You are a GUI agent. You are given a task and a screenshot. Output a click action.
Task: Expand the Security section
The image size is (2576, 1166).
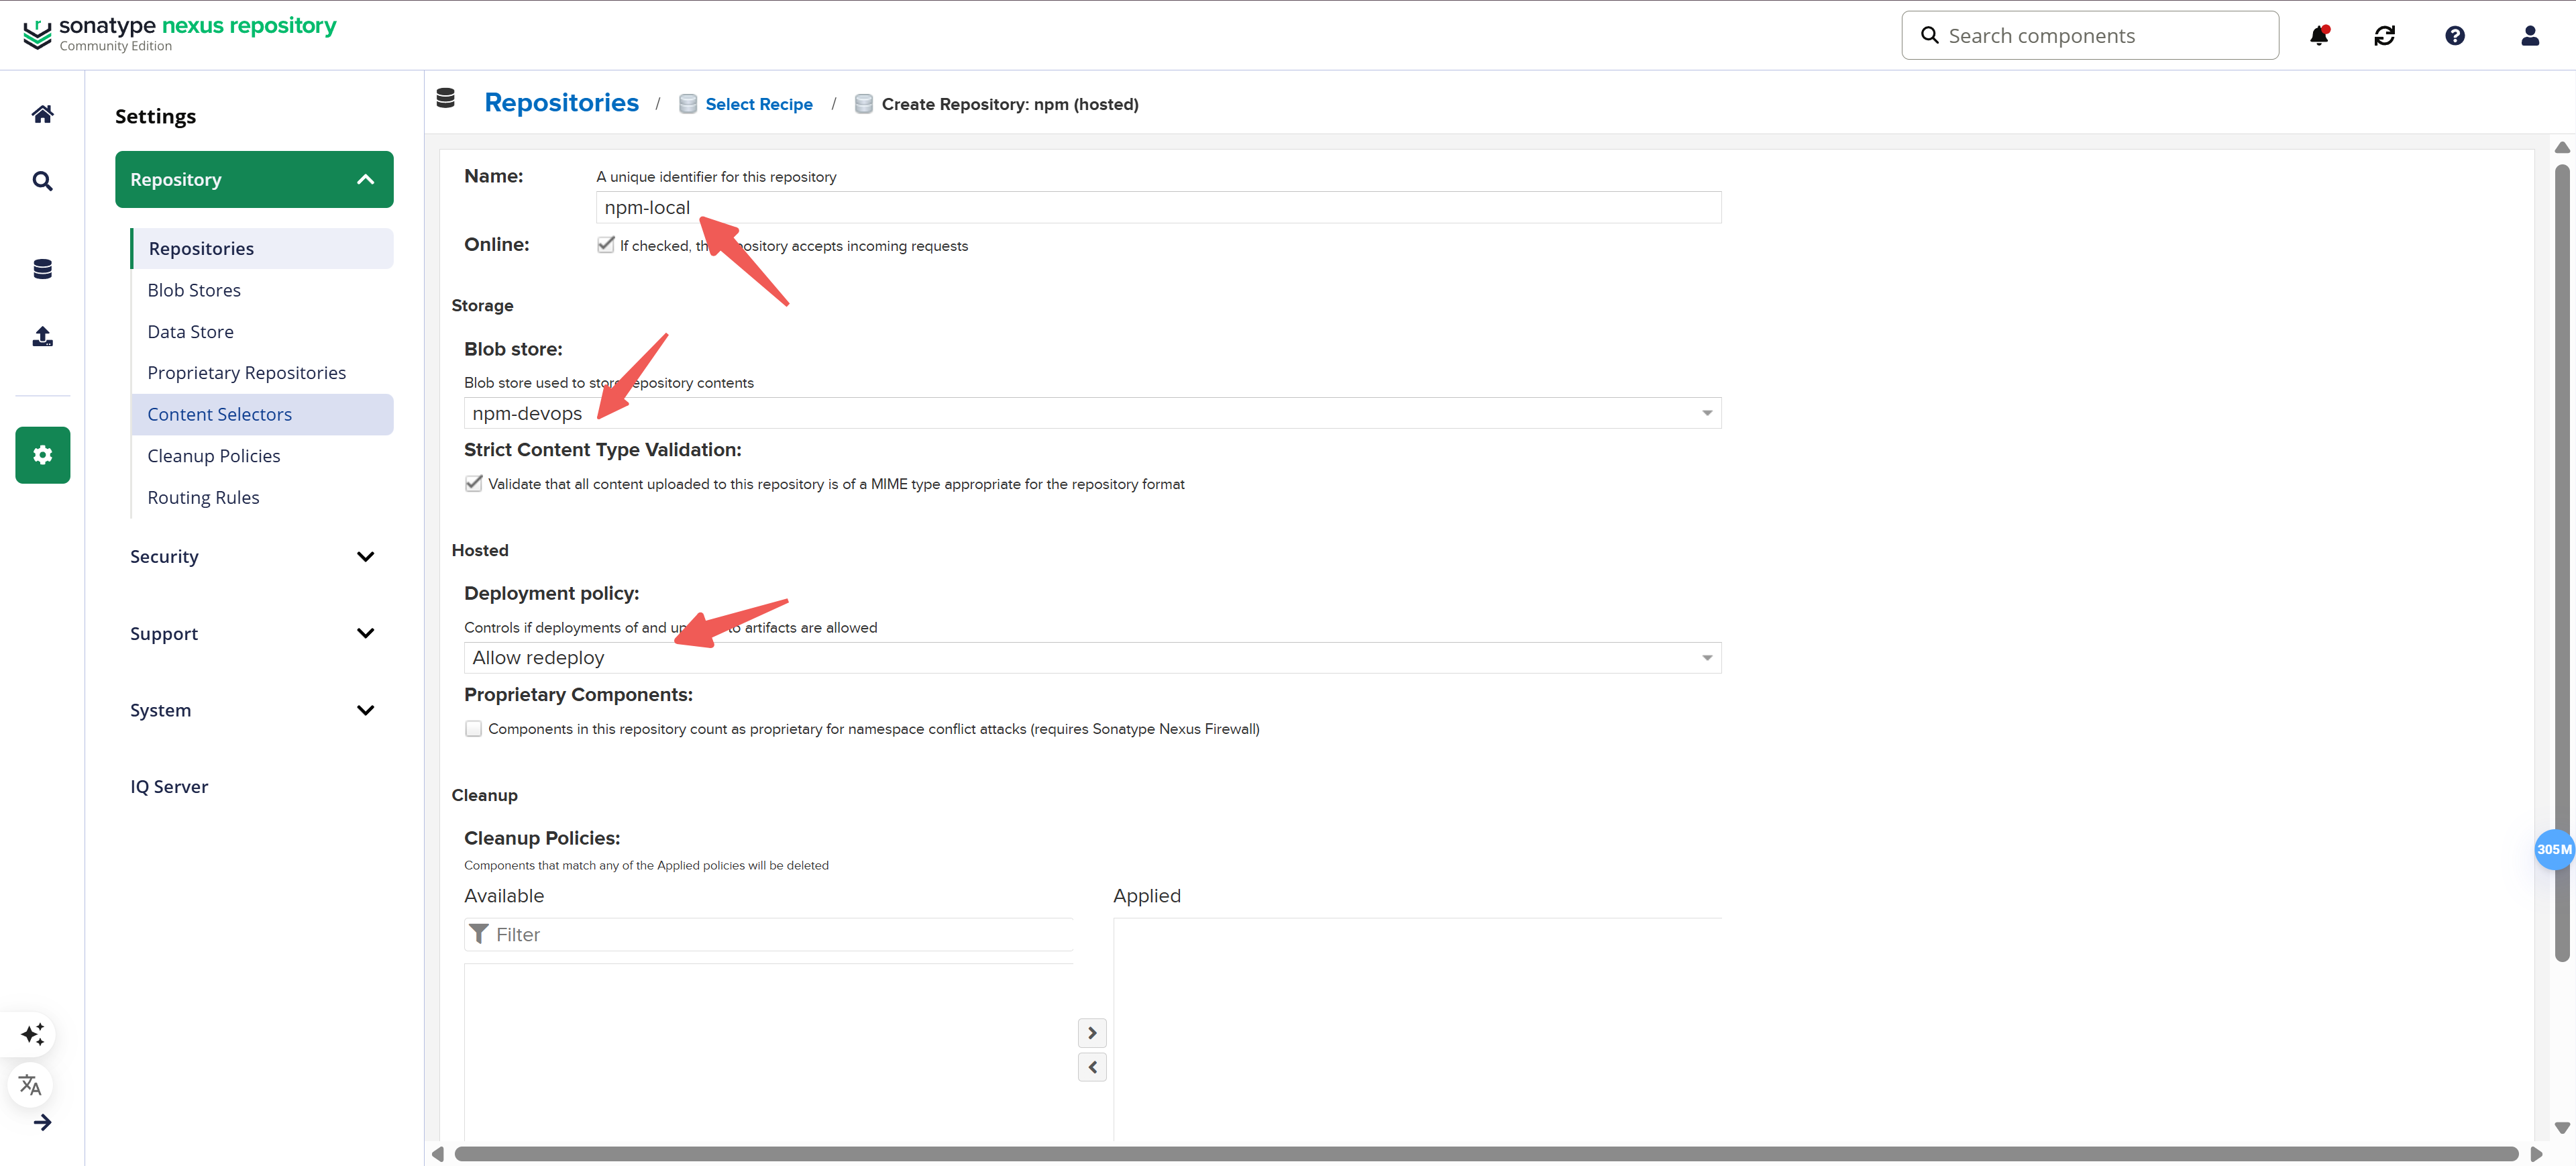pos(254,557)
